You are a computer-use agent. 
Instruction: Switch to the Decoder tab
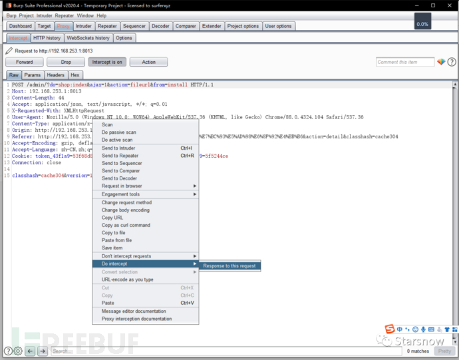pyautogui.click(x=160, y=26)
